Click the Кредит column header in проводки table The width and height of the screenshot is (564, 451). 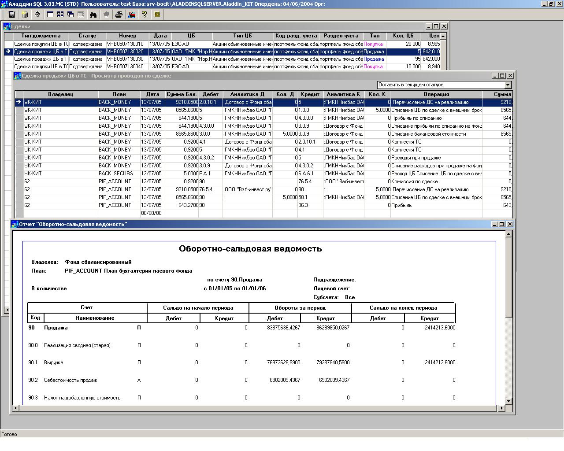pos(310,94)
